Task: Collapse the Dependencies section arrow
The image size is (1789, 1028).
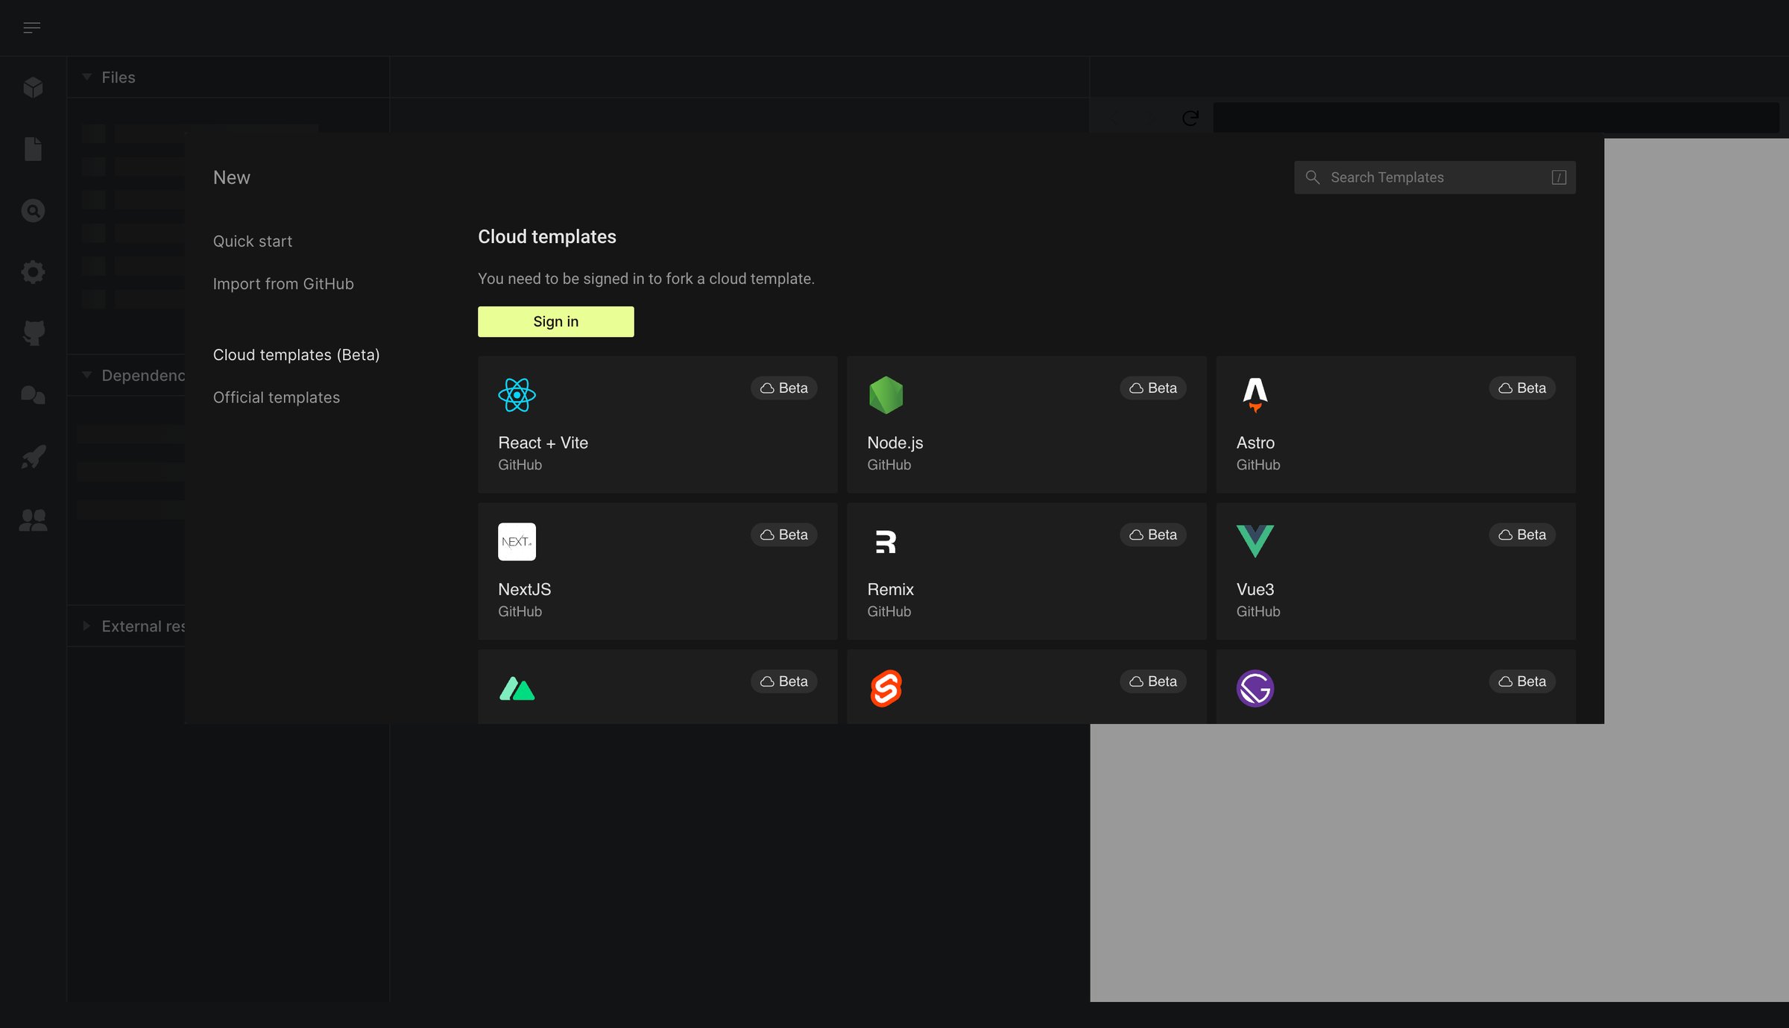Action: pyautogui.click(x=86, y=375)
